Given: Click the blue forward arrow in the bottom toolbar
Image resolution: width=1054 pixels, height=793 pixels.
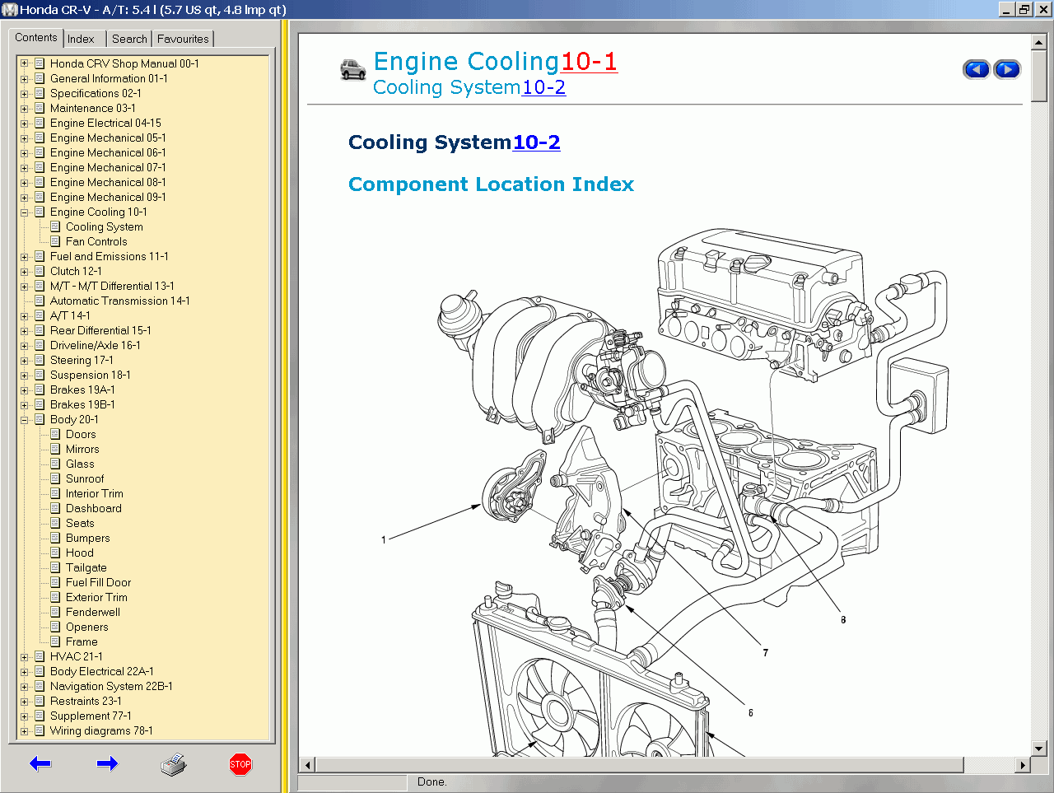Looking at the screenshot, I should pos(107,763).
